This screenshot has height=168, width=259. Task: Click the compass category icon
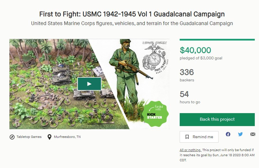click(12, 137)
